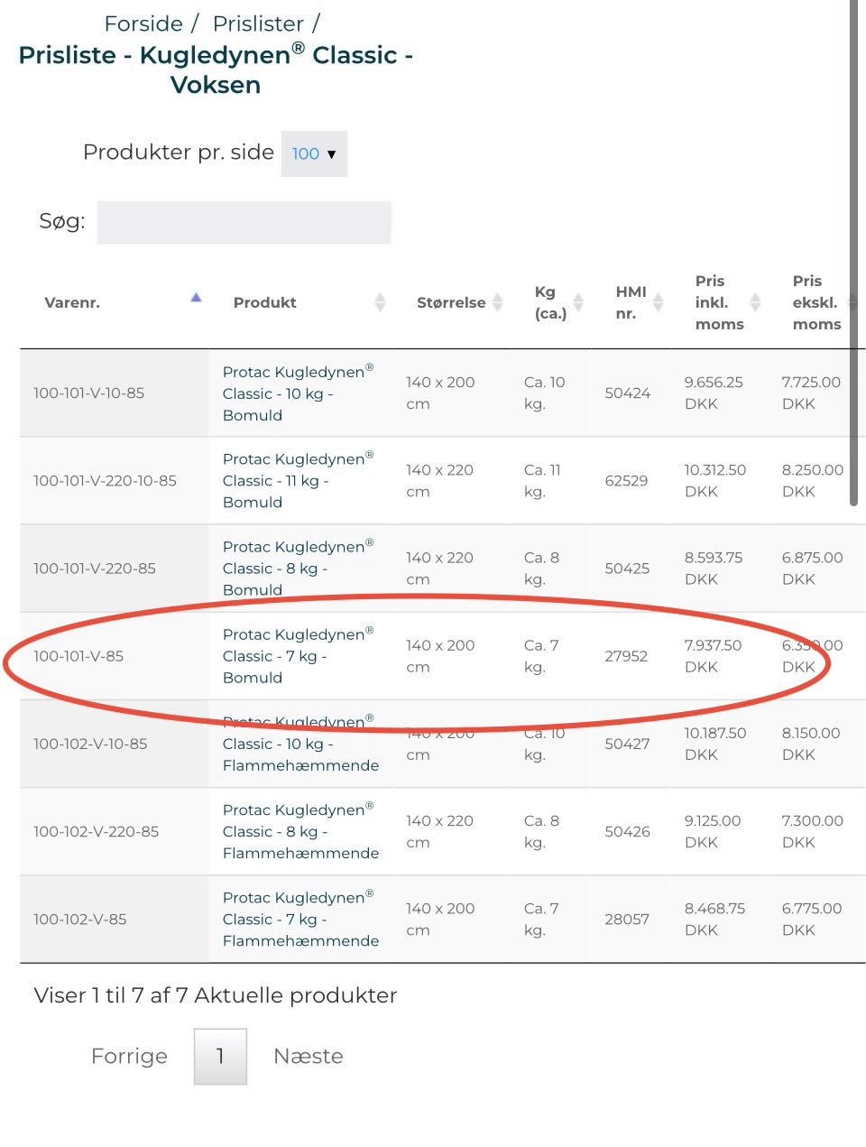This screenshot has width=866, height=1147.
Task: Go to Næste page
Action: coord(309,1056)
